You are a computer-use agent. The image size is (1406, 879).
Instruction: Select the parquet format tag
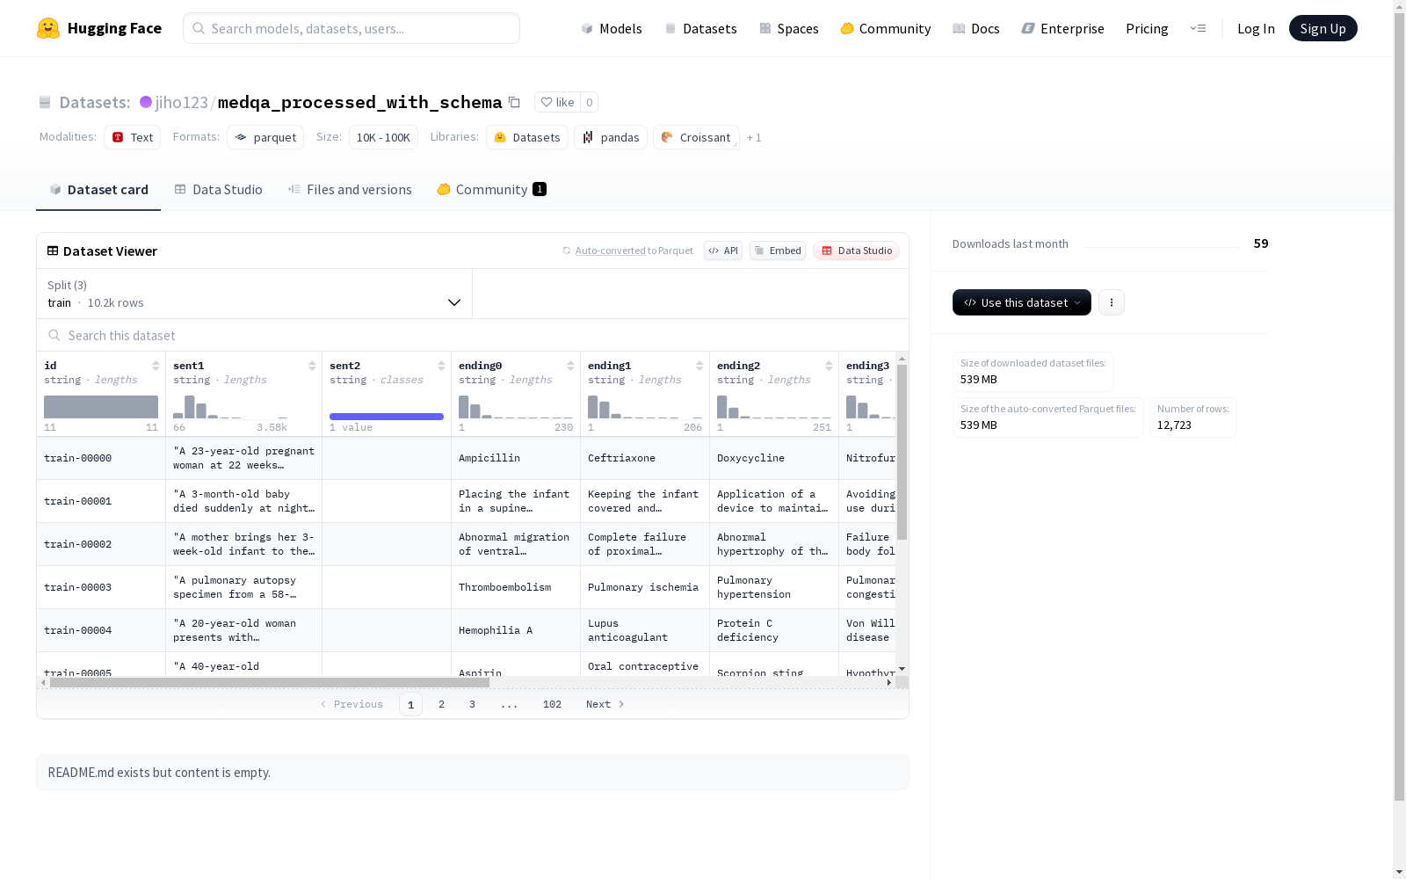pos(265,137)
